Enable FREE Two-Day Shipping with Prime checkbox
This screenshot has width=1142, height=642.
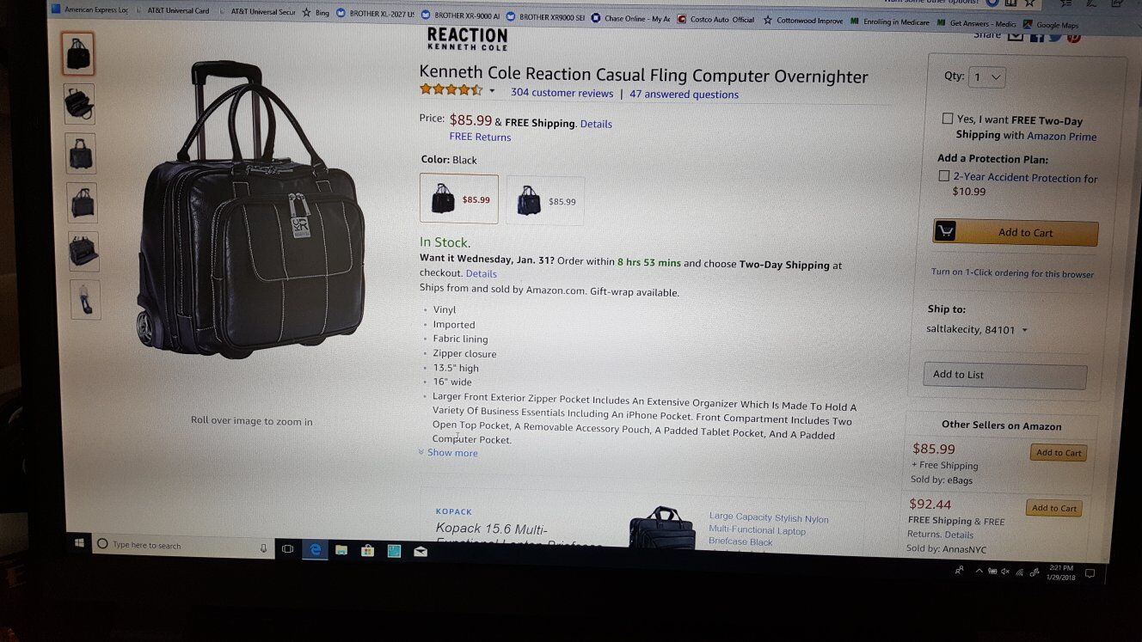click(948, 119)
